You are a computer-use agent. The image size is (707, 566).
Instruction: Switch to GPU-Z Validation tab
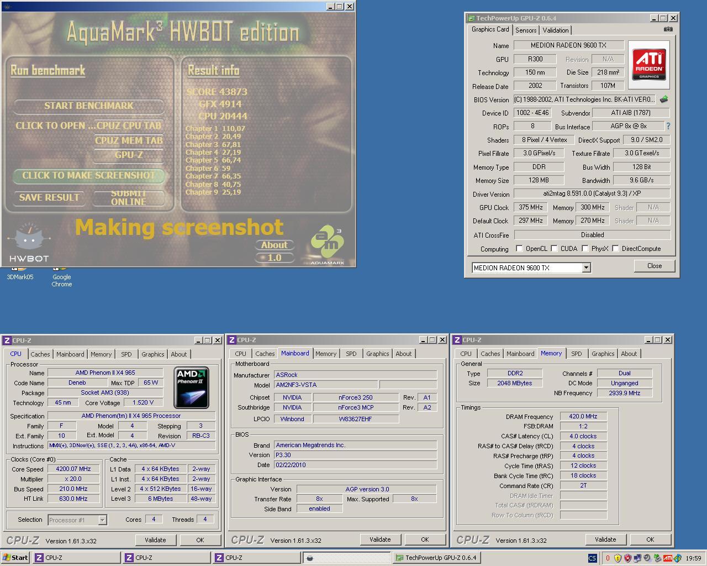555,30
